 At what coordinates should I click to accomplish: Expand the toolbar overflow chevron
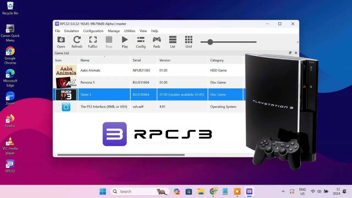point(298,42)
